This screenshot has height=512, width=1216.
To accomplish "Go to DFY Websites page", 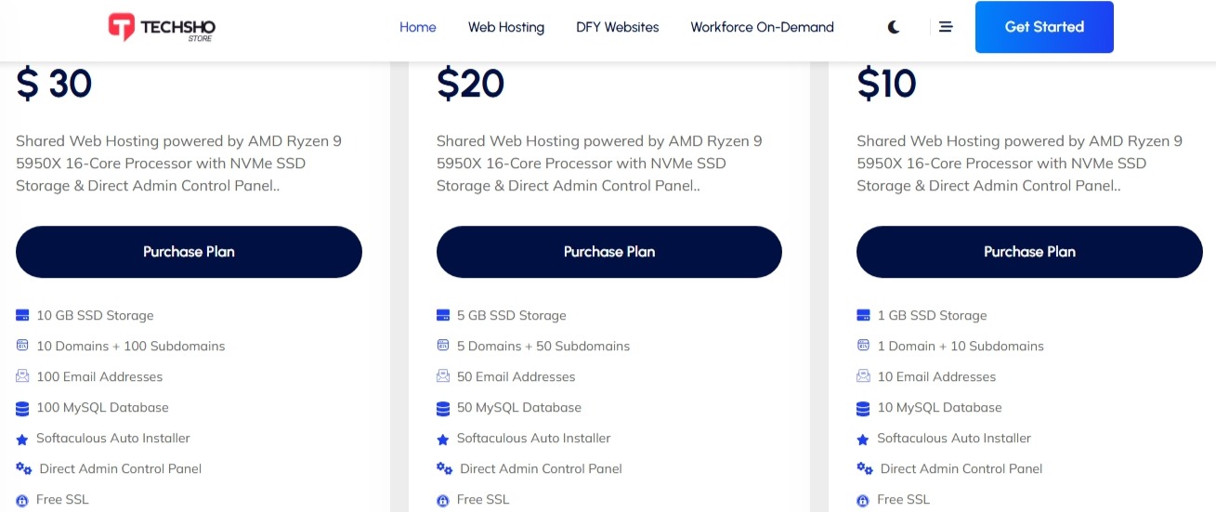I will pos(618,27).
